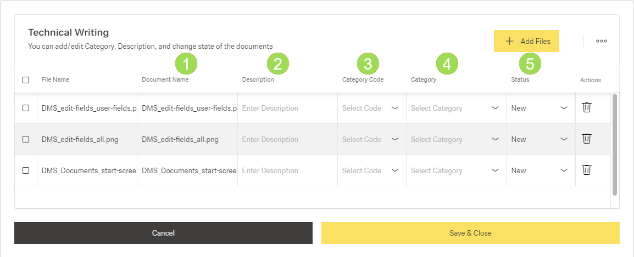Open the three-dots more options menu
The height and width of the screenshot is (257, 634).
click(x=602, y=41)
